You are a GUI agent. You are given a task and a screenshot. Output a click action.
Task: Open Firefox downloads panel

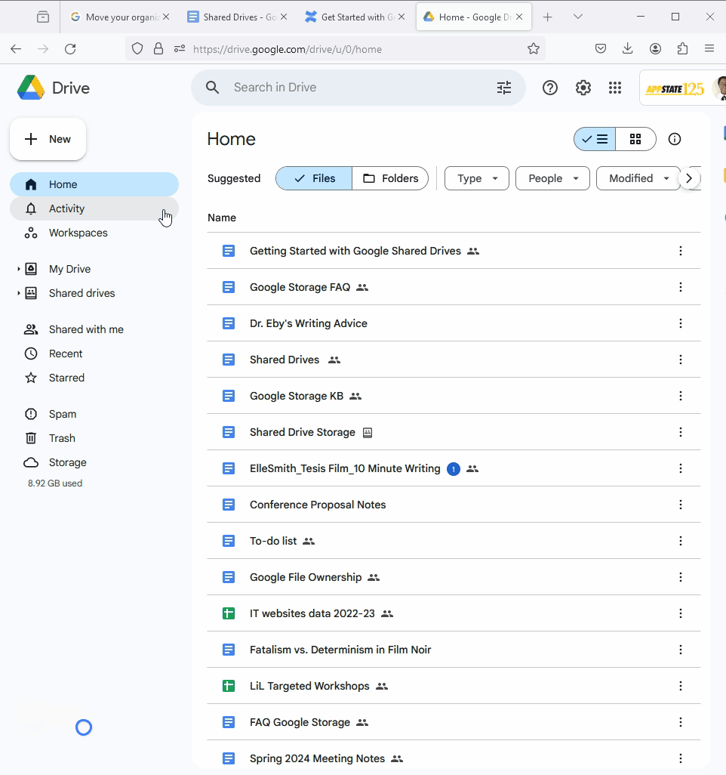627,48
